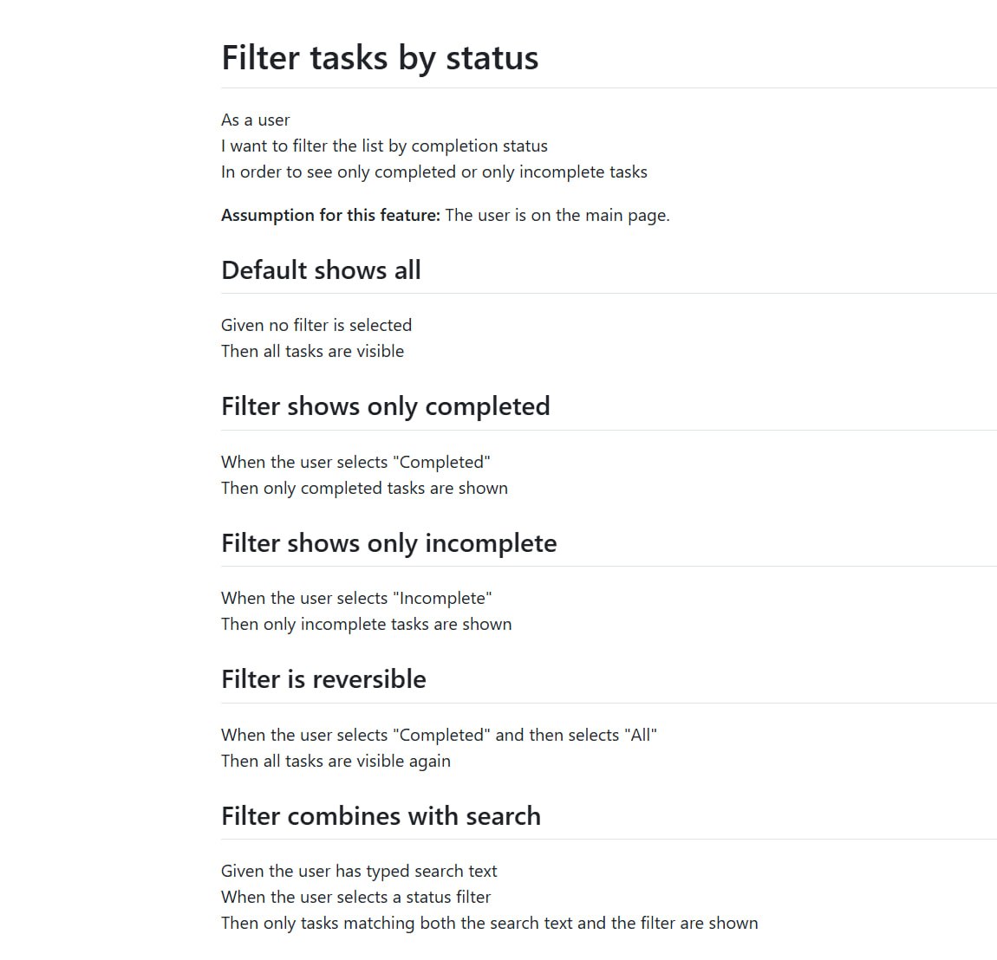
Task: Click the "Then all tasks are visible" line
Action: pos(312,352)
